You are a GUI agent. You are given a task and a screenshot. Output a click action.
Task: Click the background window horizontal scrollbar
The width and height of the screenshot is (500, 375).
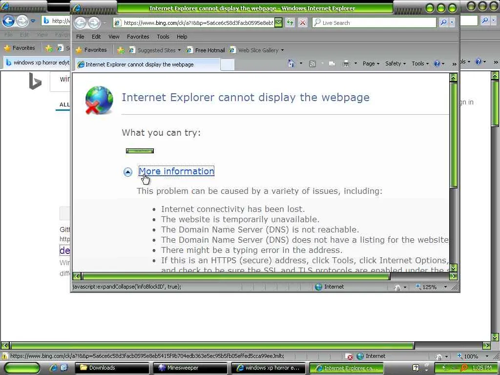point(212,345)
